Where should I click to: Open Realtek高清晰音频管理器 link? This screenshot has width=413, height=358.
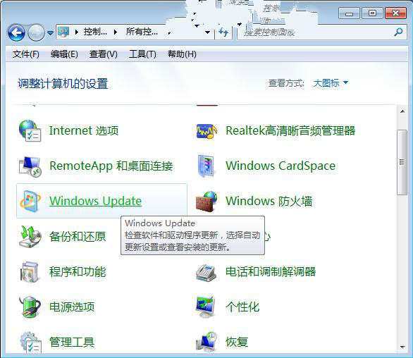tap(290, 130)
